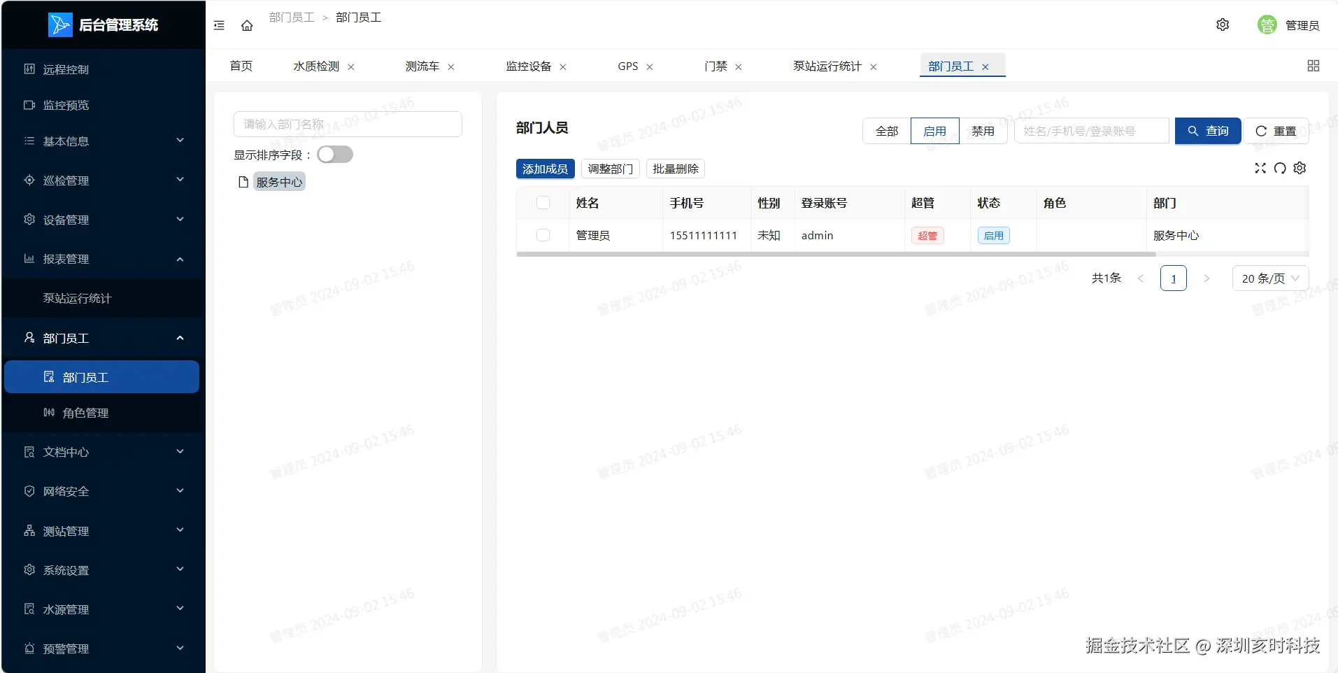The width and height of the screenshot is (1338, 673).
Task: Collapse the 部门员工 parent menu
Action: (103, 338)
